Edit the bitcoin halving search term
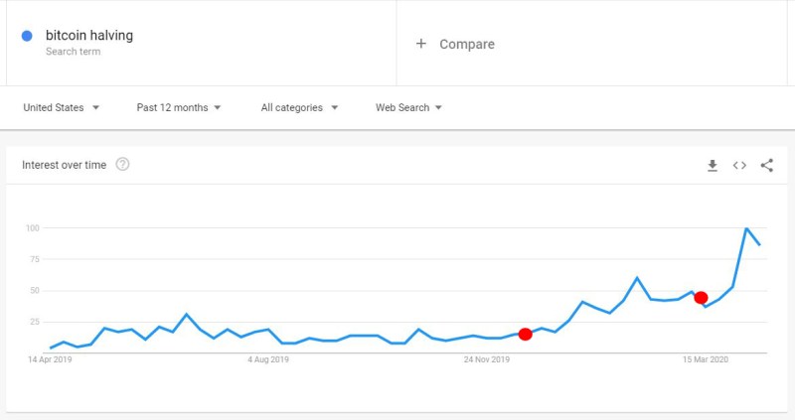The width and height of the screenshot is (795, 420). pos(89,36)
